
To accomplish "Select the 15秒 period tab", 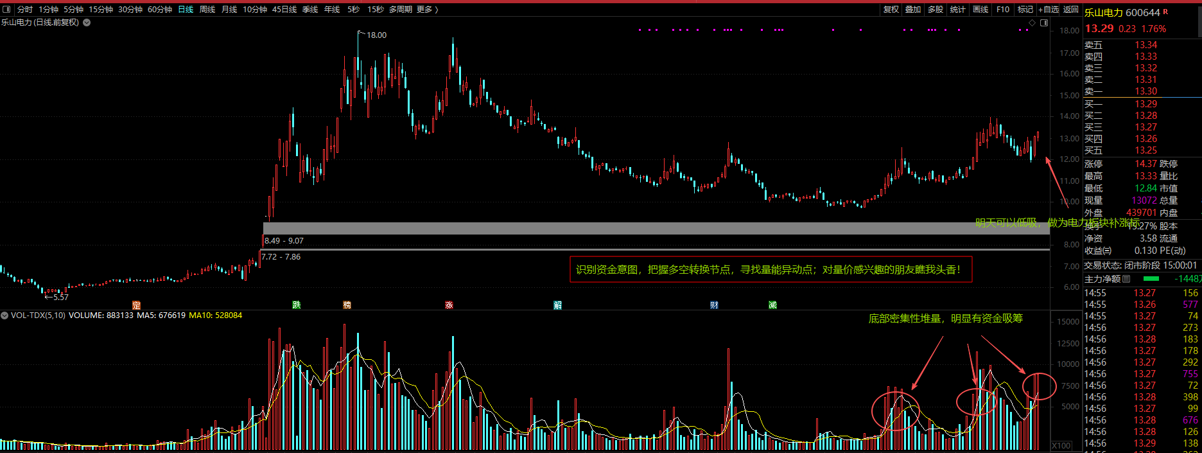I will pos(376,10).
